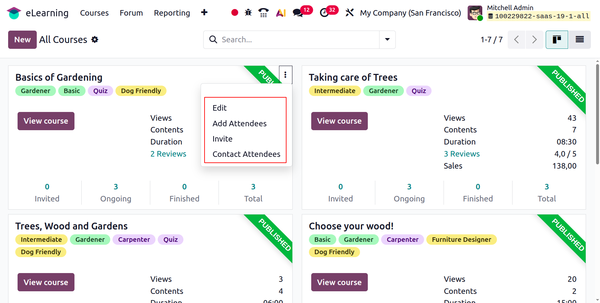
Task: Click the wrench and screwdriver tools icon
Action: click(350, 13)
